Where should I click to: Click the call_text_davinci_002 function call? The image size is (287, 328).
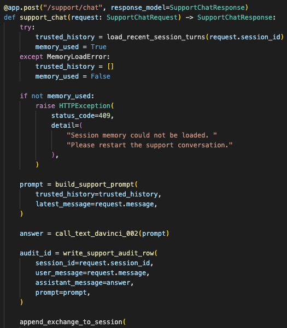97,234
